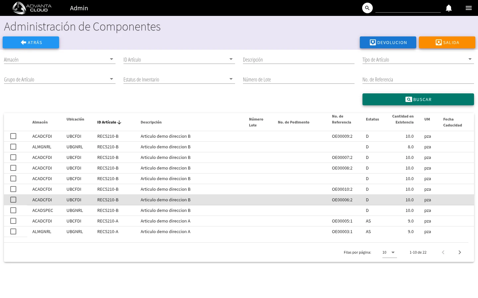Click the Admin title in header
478x298 pixels.
pos(79,8)
